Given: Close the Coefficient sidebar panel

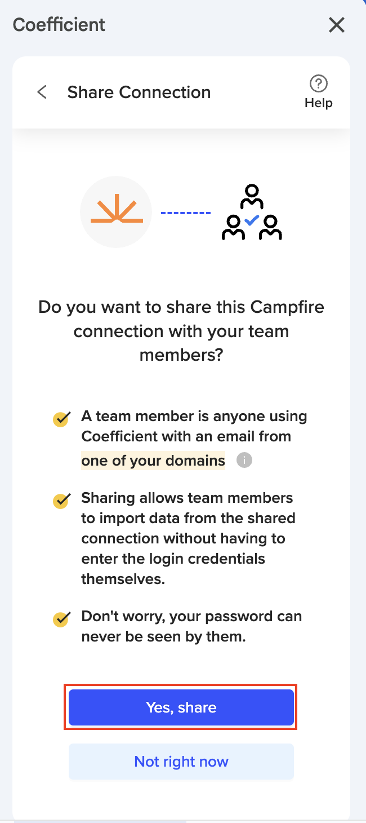Looking at the screenshot, I should (x=336, y=25).
